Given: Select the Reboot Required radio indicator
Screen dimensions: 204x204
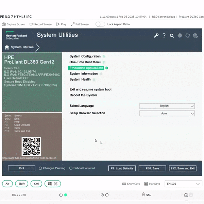Looking at the screenshot, I should tap(71, 168).
